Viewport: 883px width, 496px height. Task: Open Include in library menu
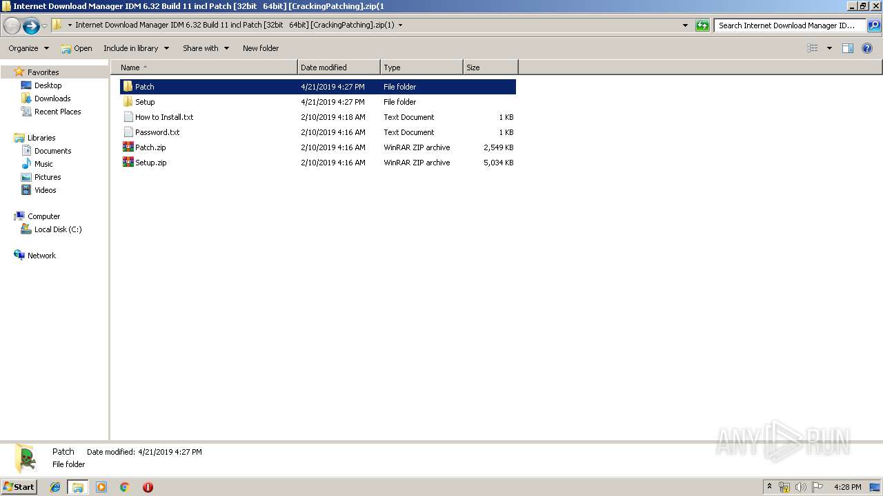[x=136, y=48]
